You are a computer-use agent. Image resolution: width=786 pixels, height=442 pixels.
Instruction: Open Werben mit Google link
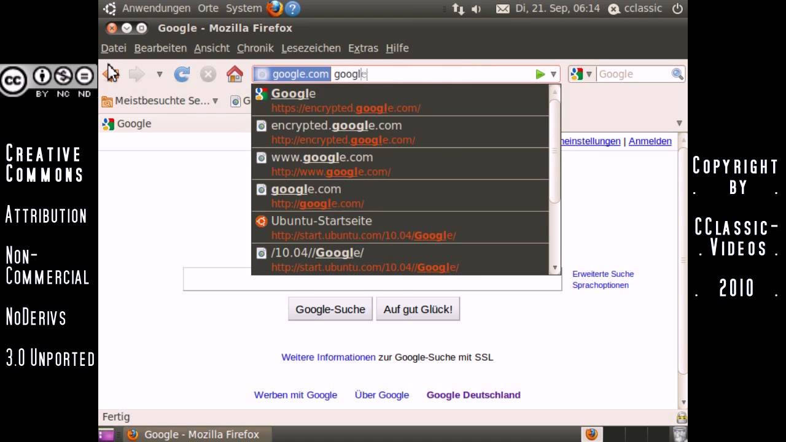[x=295, y=395]
